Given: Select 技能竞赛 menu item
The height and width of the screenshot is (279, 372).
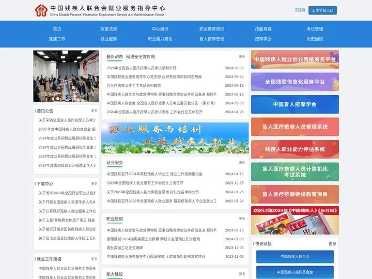Looking at the screenshot, I should (x=263, y=29).
